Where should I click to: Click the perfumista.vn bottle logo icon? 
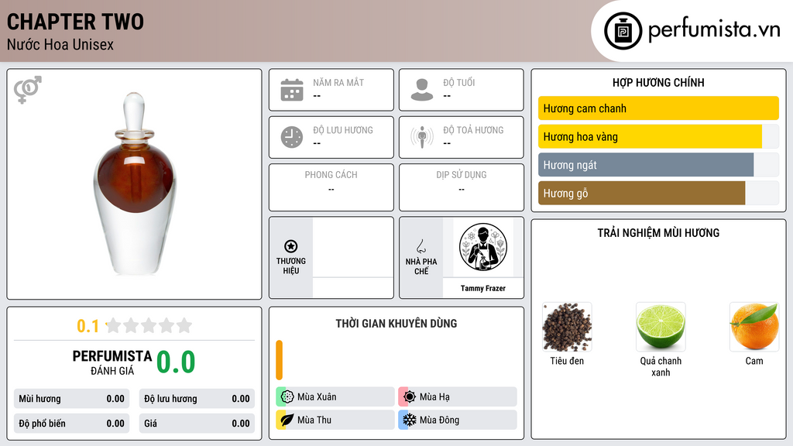click(x=623, y=31)
